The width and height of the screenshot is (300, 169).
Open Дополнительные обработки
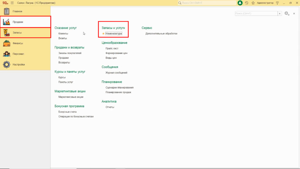click(x=161, y=33)
